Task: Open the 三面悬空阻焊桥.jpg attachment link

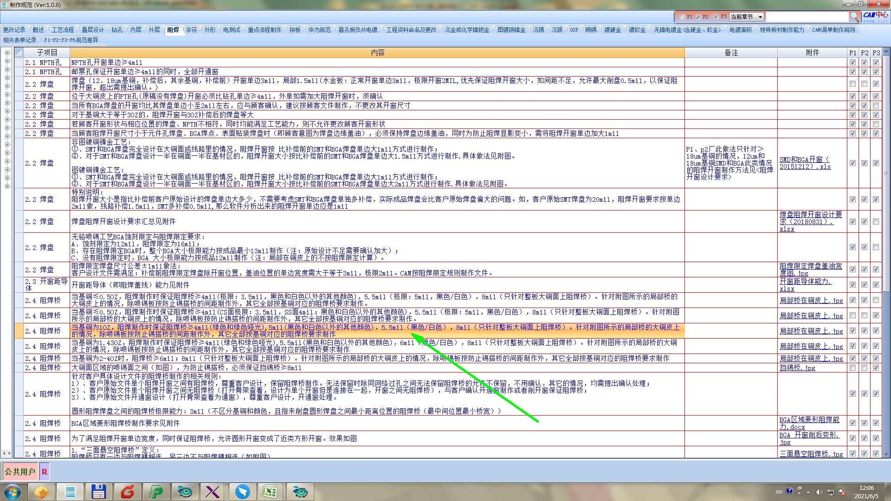Action: pos(811,454)
